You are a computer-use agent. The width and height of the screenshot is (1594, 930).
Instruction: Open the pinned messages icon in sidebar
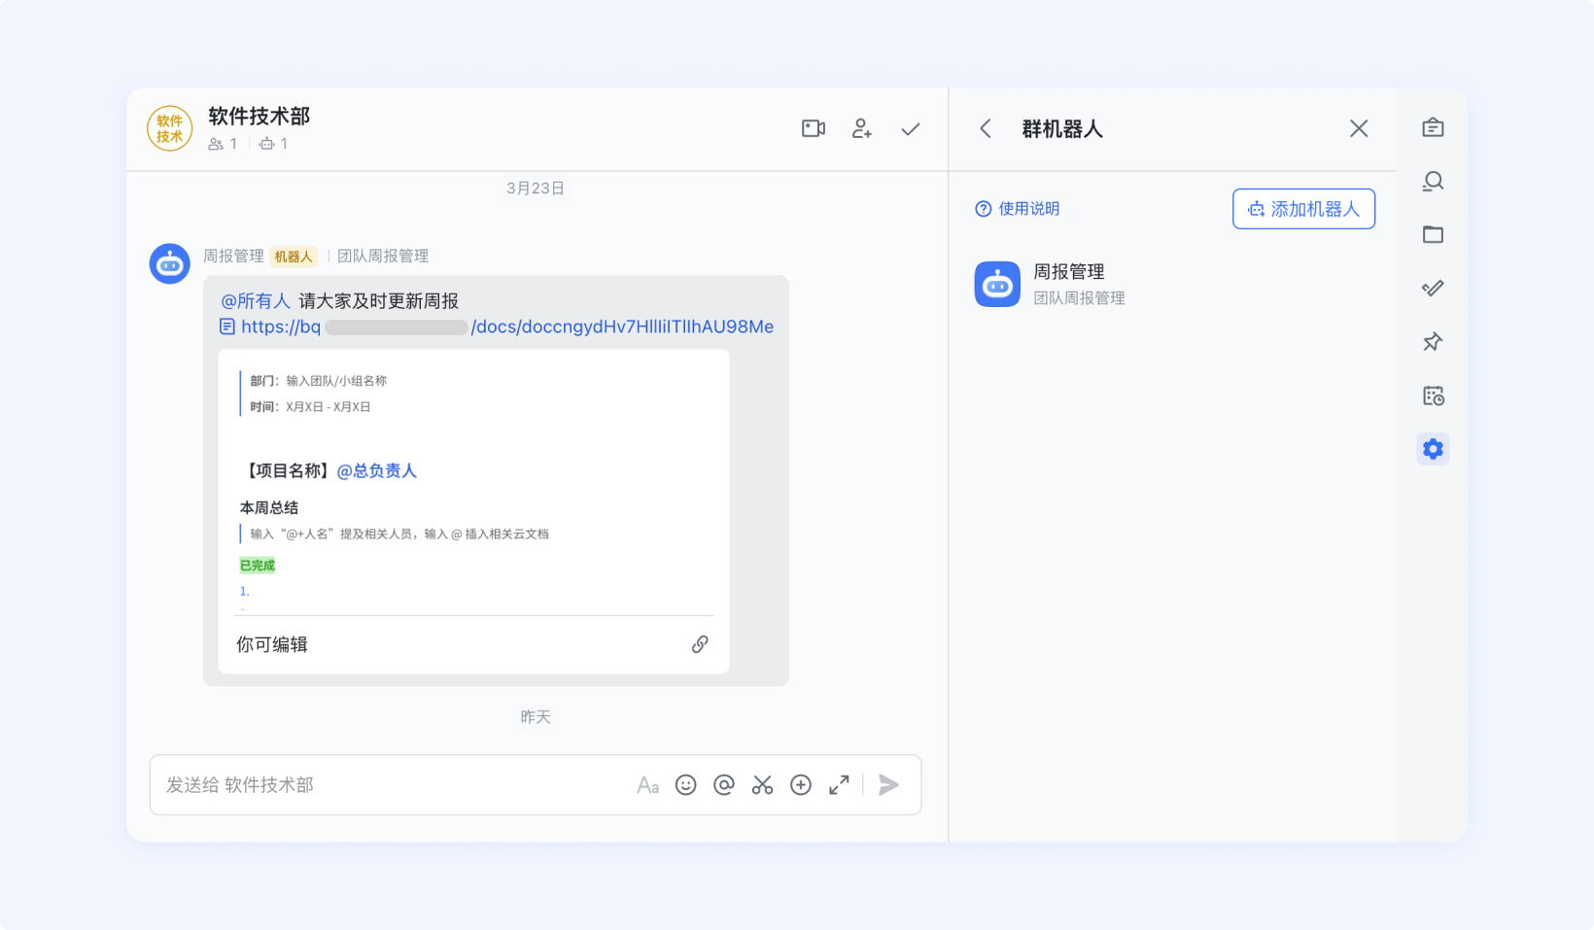pyautogui.click(x=1432, y=341)
